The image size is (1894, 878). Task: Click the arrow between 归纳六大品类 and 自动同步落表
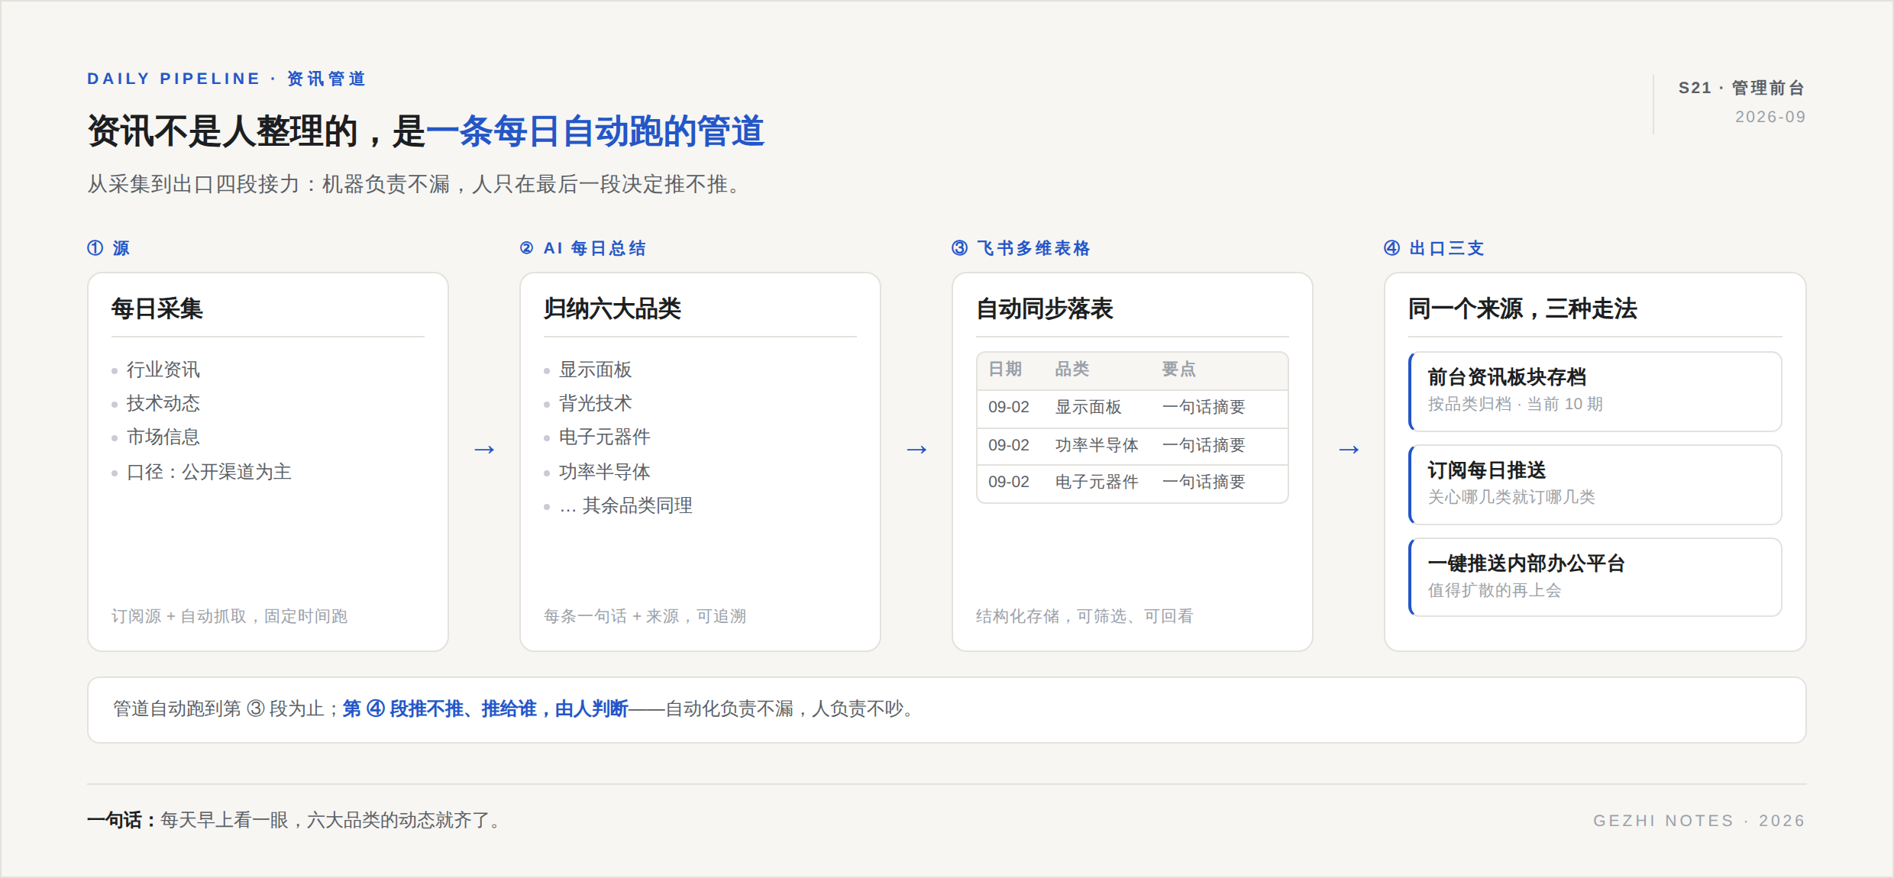pos(916,450)
